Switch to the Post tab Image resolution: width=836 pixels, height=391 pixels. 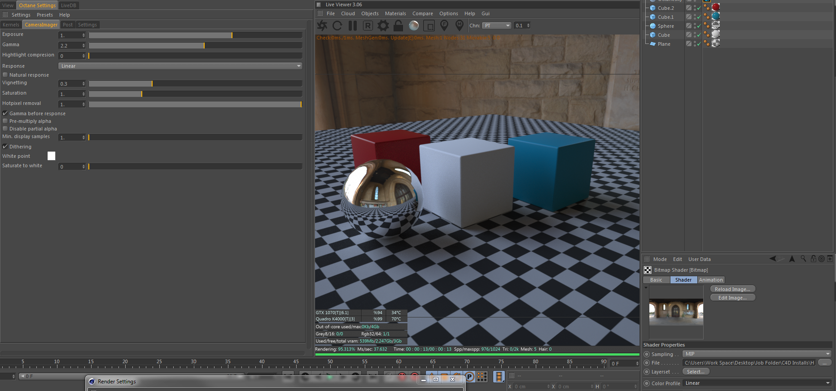click(x=68, y=25)
